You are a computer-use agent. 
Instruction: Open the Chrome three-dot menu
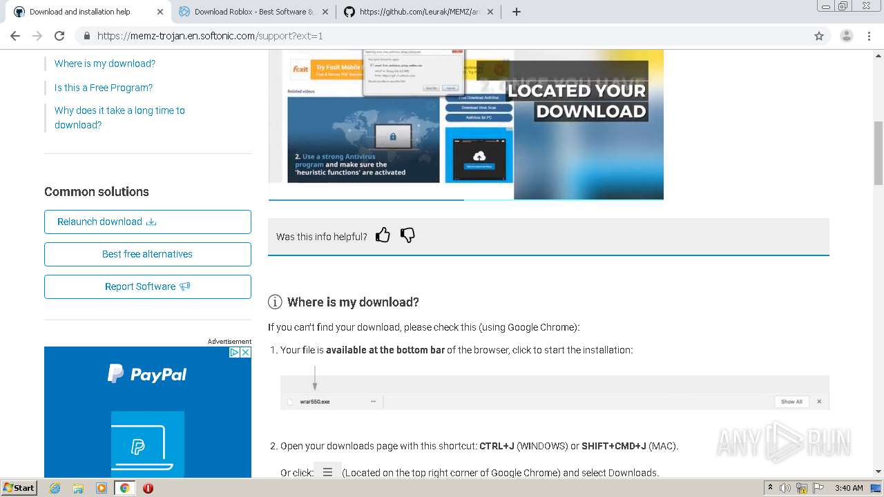[x=868, y=36]
